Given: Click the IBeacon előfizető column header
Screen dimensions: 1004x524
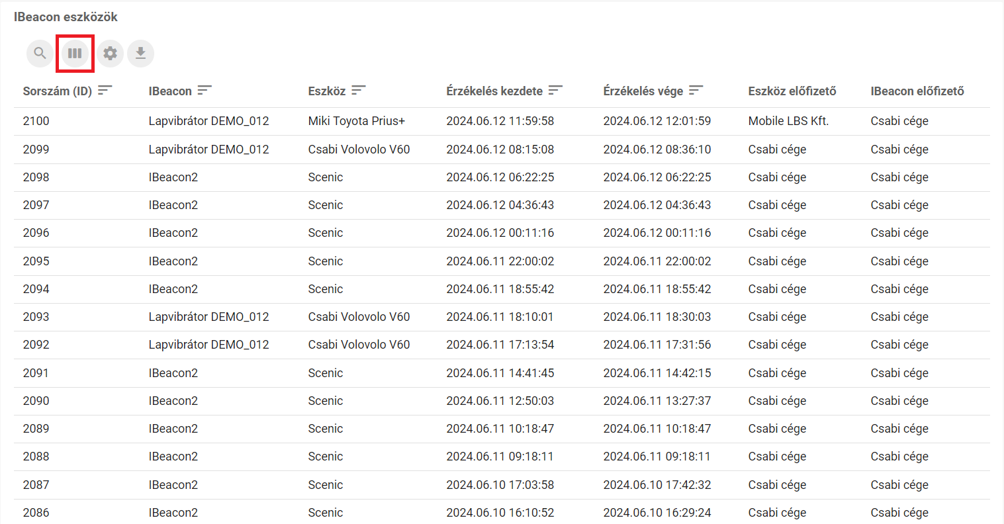Looking at the screenshot, I should [x=917, y=91].
